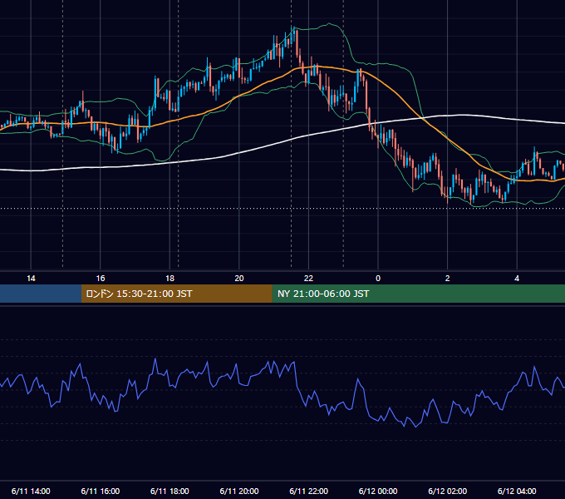Click the 6/11 22:00 label on oscillator axis

coord(309,491)
